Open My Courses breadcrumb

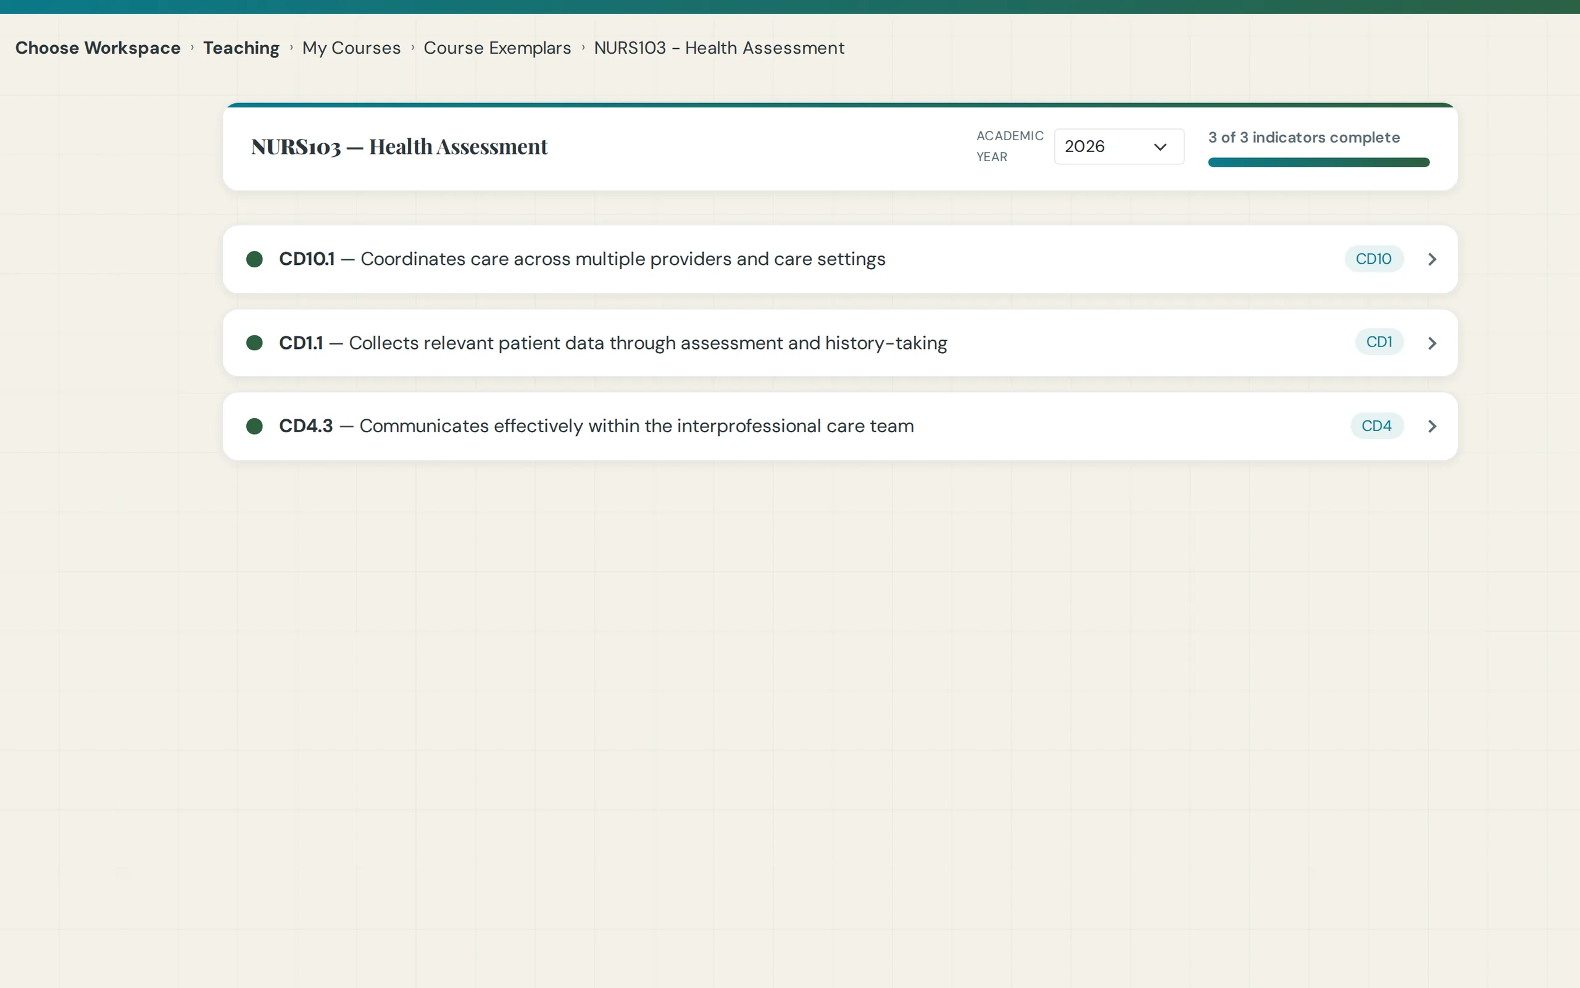[351, 48]
